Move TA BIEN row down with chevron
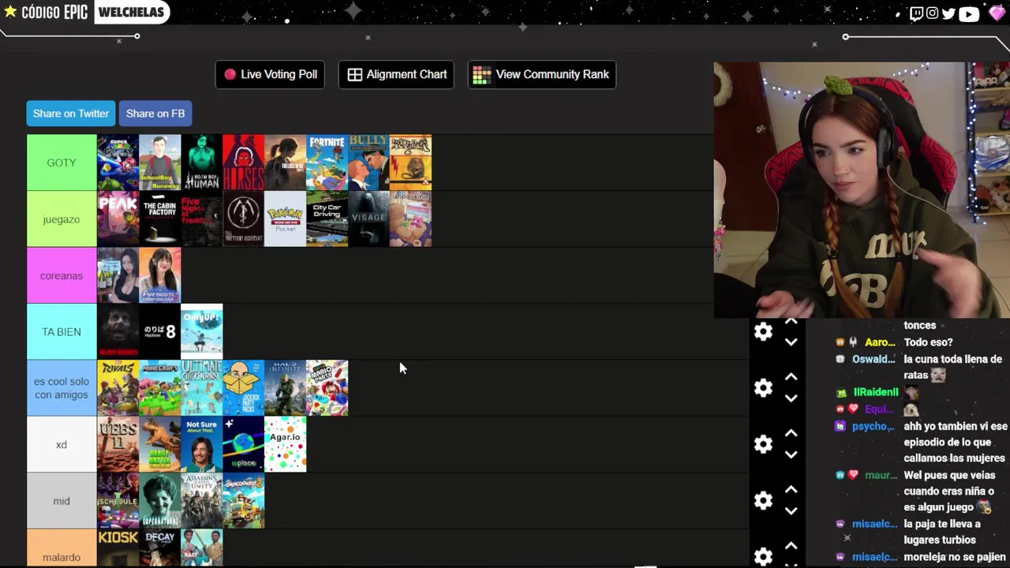 pos(791,342)
